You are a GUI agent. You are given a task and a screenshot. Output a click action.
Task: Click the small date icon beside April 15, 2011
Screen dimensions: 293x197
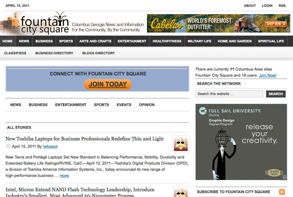coord(8,146)
